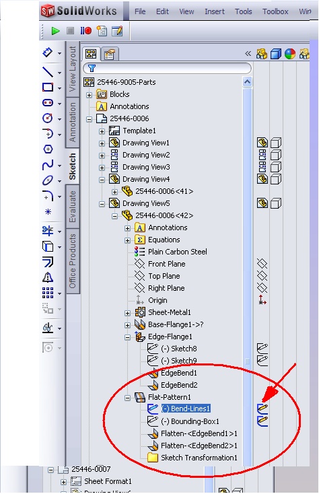Switch to the View Layout tab

(73, 69)
